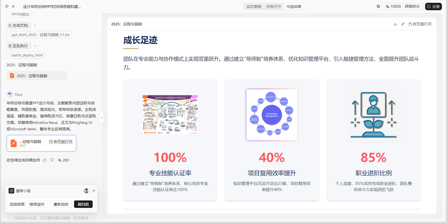The height and width of the screenshot is (223, 447).
Task: Download the presentation with download icon
Action: [395, 24]
